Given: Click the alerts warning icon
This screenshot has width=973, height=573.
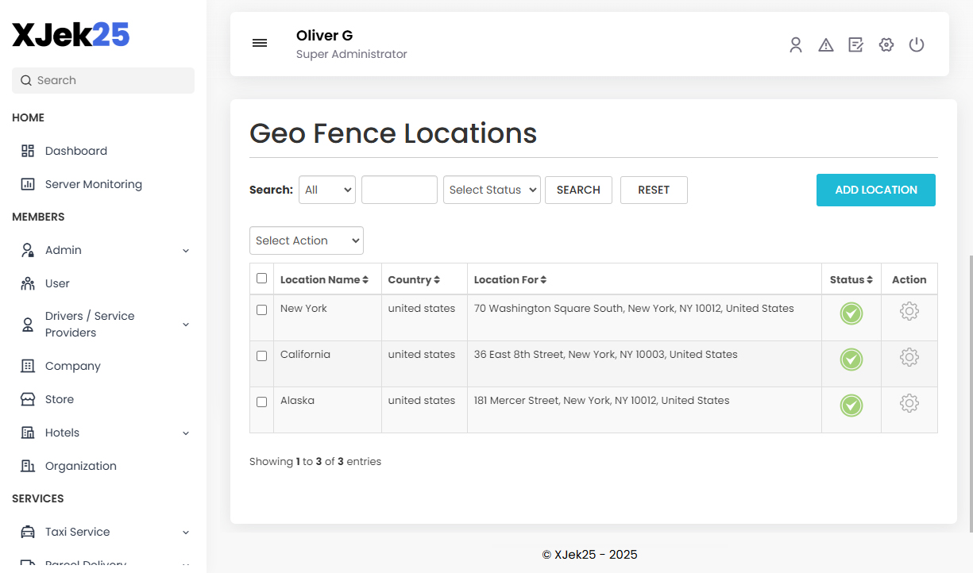Looking at the screenshot, I should 826,44.
